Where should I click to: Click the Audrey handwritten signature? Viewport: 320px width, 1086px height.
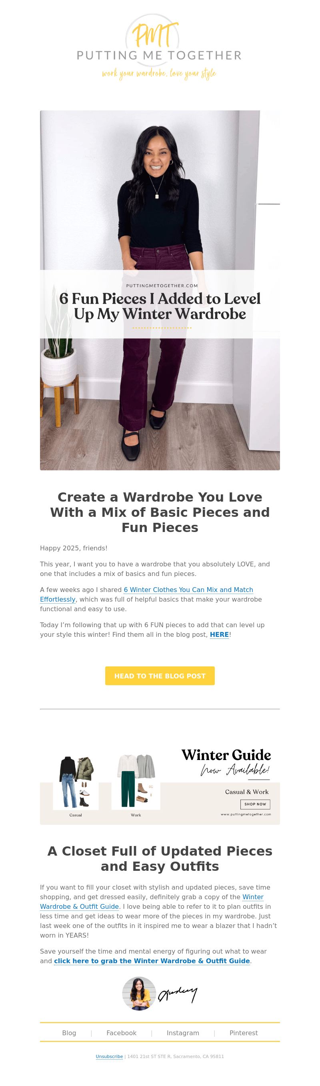[178, 994]
